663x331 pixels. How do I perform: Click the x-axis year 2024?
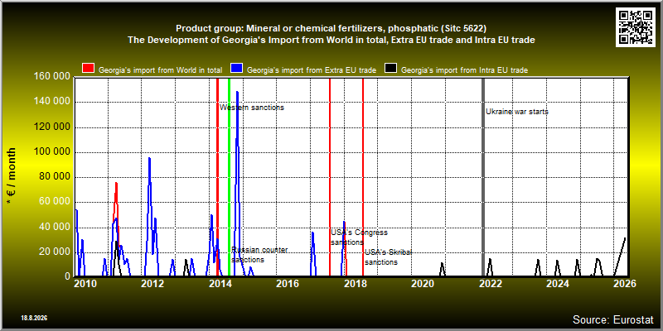coord(557,284)
